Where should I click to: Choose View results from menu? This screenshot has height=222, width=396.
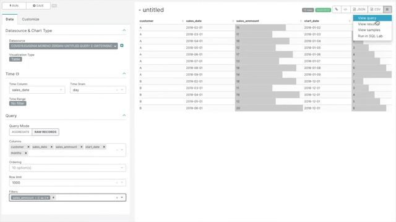(x=372, y=24)
